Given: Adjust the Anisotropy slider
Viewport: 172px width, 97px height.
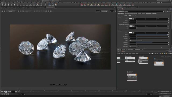Looking at the screenshot, I should [152, 42].
